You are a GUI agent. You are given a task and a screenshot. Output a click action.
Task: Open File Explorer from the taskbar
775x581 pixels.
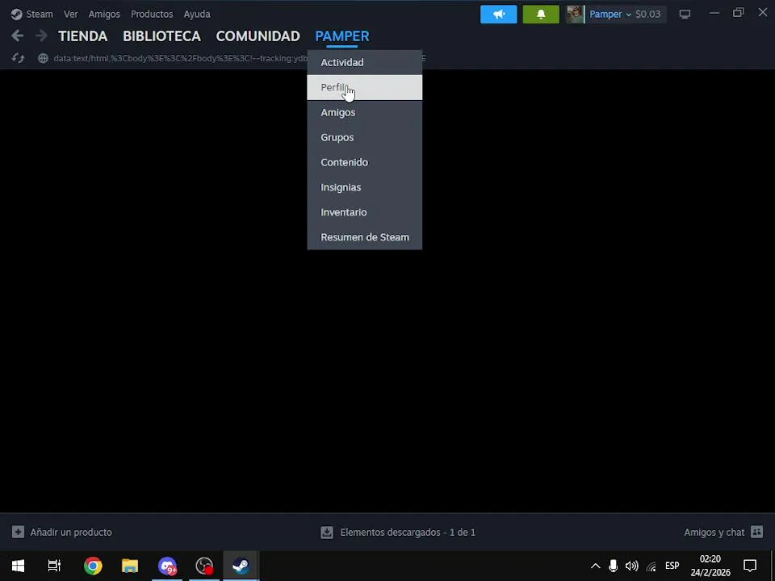pyautogui.click(x=130, y=566)
